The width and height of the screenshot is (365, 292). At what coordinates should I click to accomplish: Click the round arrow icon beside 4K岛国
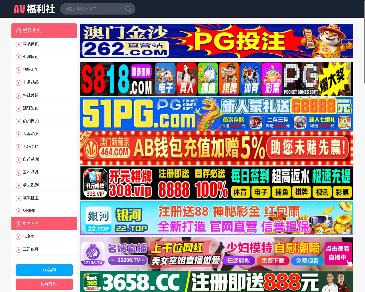(19, 237)
